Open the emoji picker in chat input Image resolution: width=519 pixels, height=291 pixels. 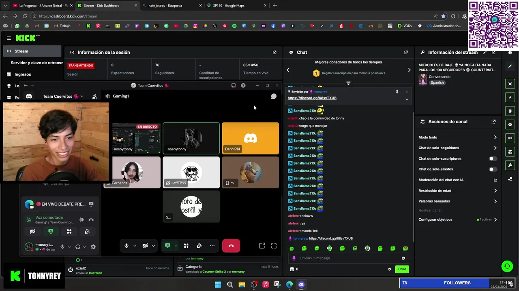tap(403, 258)
